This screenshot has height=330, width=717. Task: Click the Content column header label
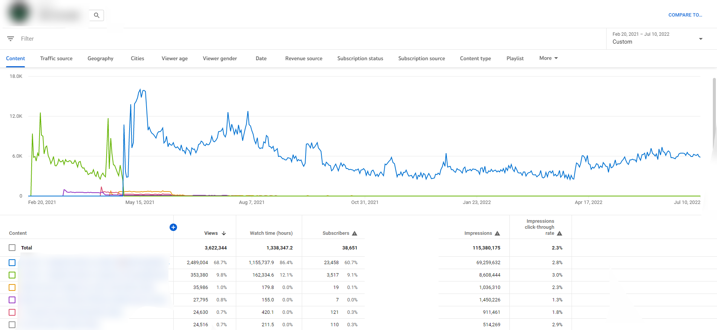[x=18, y=233]
